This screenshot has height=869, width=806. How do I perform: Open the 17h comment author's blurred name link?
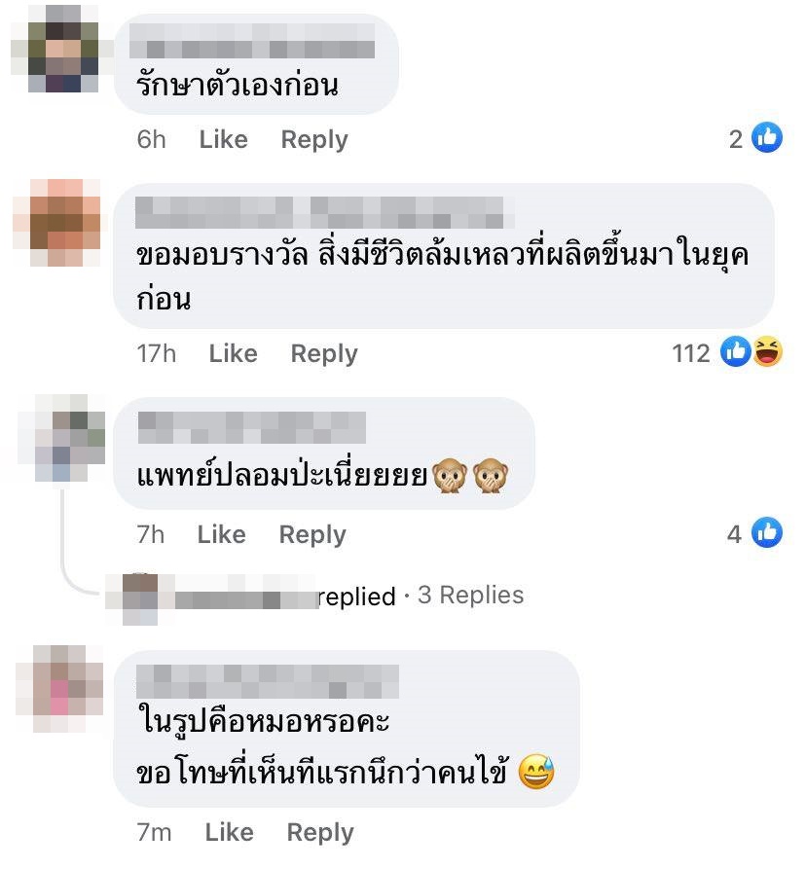point(325,212)
